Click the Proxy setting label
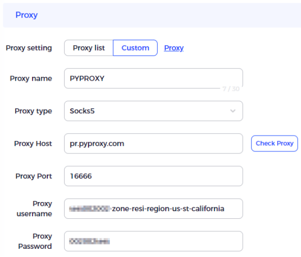The width and height of the screenshot is (301, 257). [x=29, y=48]
